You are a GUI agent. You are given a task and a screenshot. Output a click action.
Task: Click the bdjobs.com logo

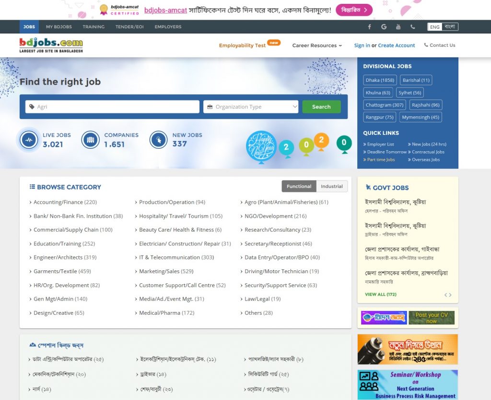pyautogui.click(x=51, y=45)
